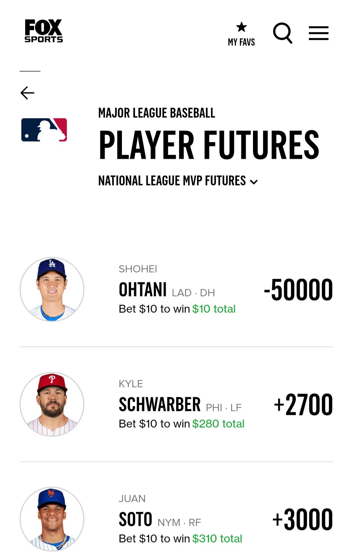Image resolution: width=353 pixels, height=555 pixels.
Task: Open My Favs star icon
Action: (242, 27)
